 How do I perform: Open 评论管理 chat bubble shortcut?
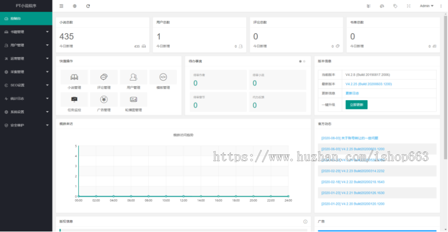point(104,77)
